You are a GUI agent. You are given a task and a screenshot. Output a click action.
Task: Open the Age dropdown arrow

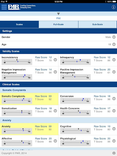click(114, 44)
